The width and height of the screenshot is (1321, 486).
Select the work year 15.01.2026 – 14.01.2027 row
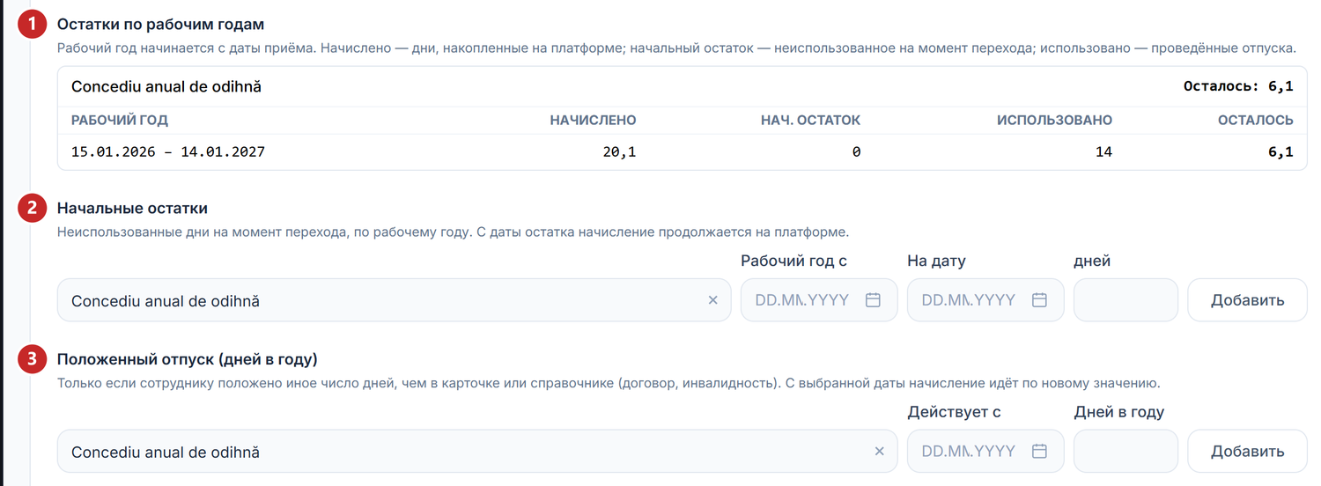[x=682, y=152]
